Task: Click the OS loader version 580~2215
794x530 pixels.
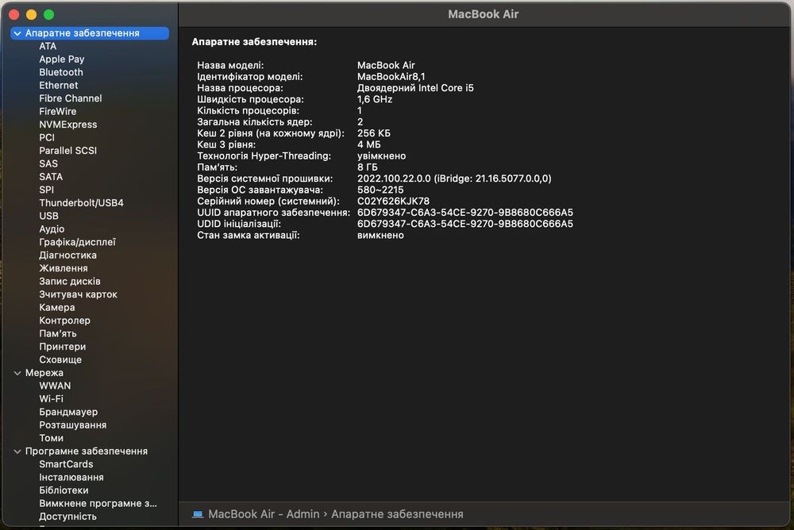Action: [380, 190]
